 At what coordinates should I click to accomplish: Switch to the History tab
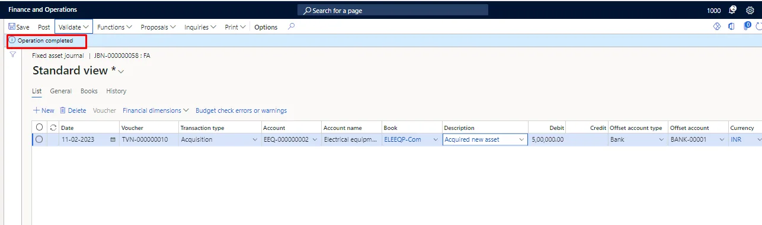click(116, 91)
